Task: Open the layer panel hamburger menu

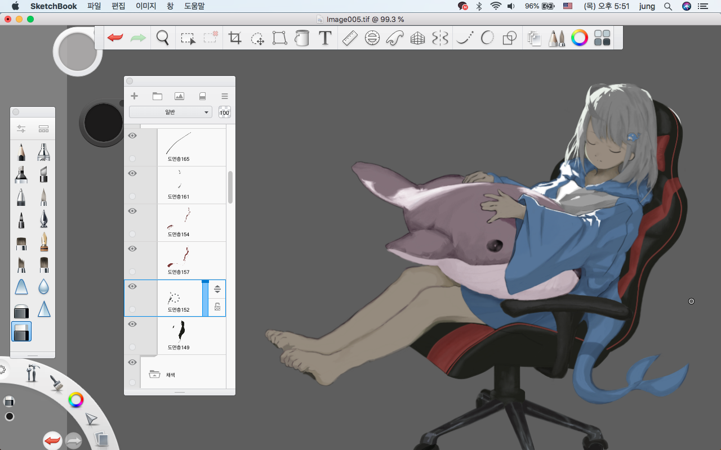Action: tap(224, 96)
